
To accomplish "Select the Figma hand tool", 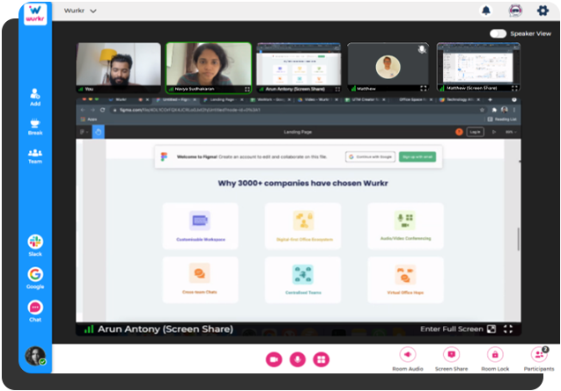I will [x=99, y=132].
